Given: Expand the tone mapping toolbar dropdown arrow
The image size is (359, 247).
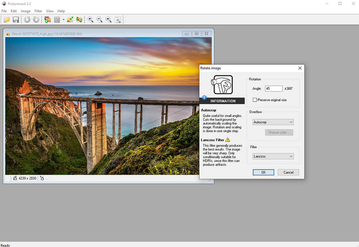Looking at the screenshot, I should click(64, 19).
